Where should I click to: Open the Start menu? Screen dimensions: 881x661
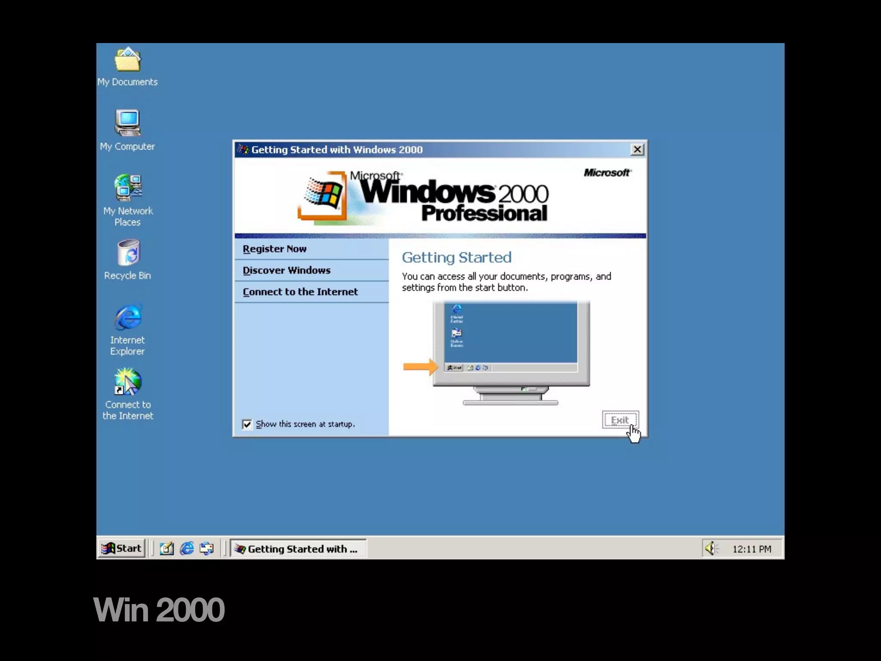(122, 548)
